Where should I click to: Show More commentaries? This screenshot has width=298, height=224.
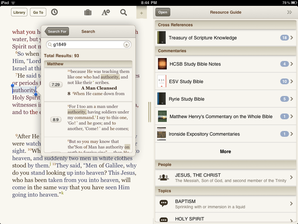(226, 151)
